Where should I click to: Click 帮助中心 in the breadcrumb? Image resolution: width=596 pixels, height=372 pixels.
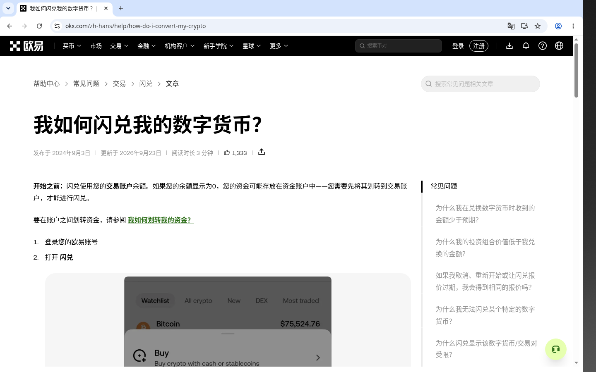coord(47,84)
